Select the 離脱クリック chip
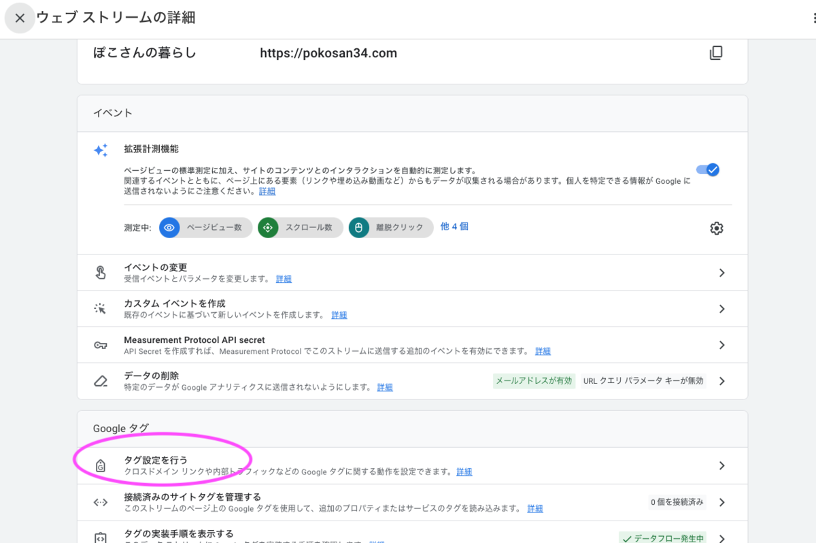Screen dimensions: 816x543 [x=391, y=227]
